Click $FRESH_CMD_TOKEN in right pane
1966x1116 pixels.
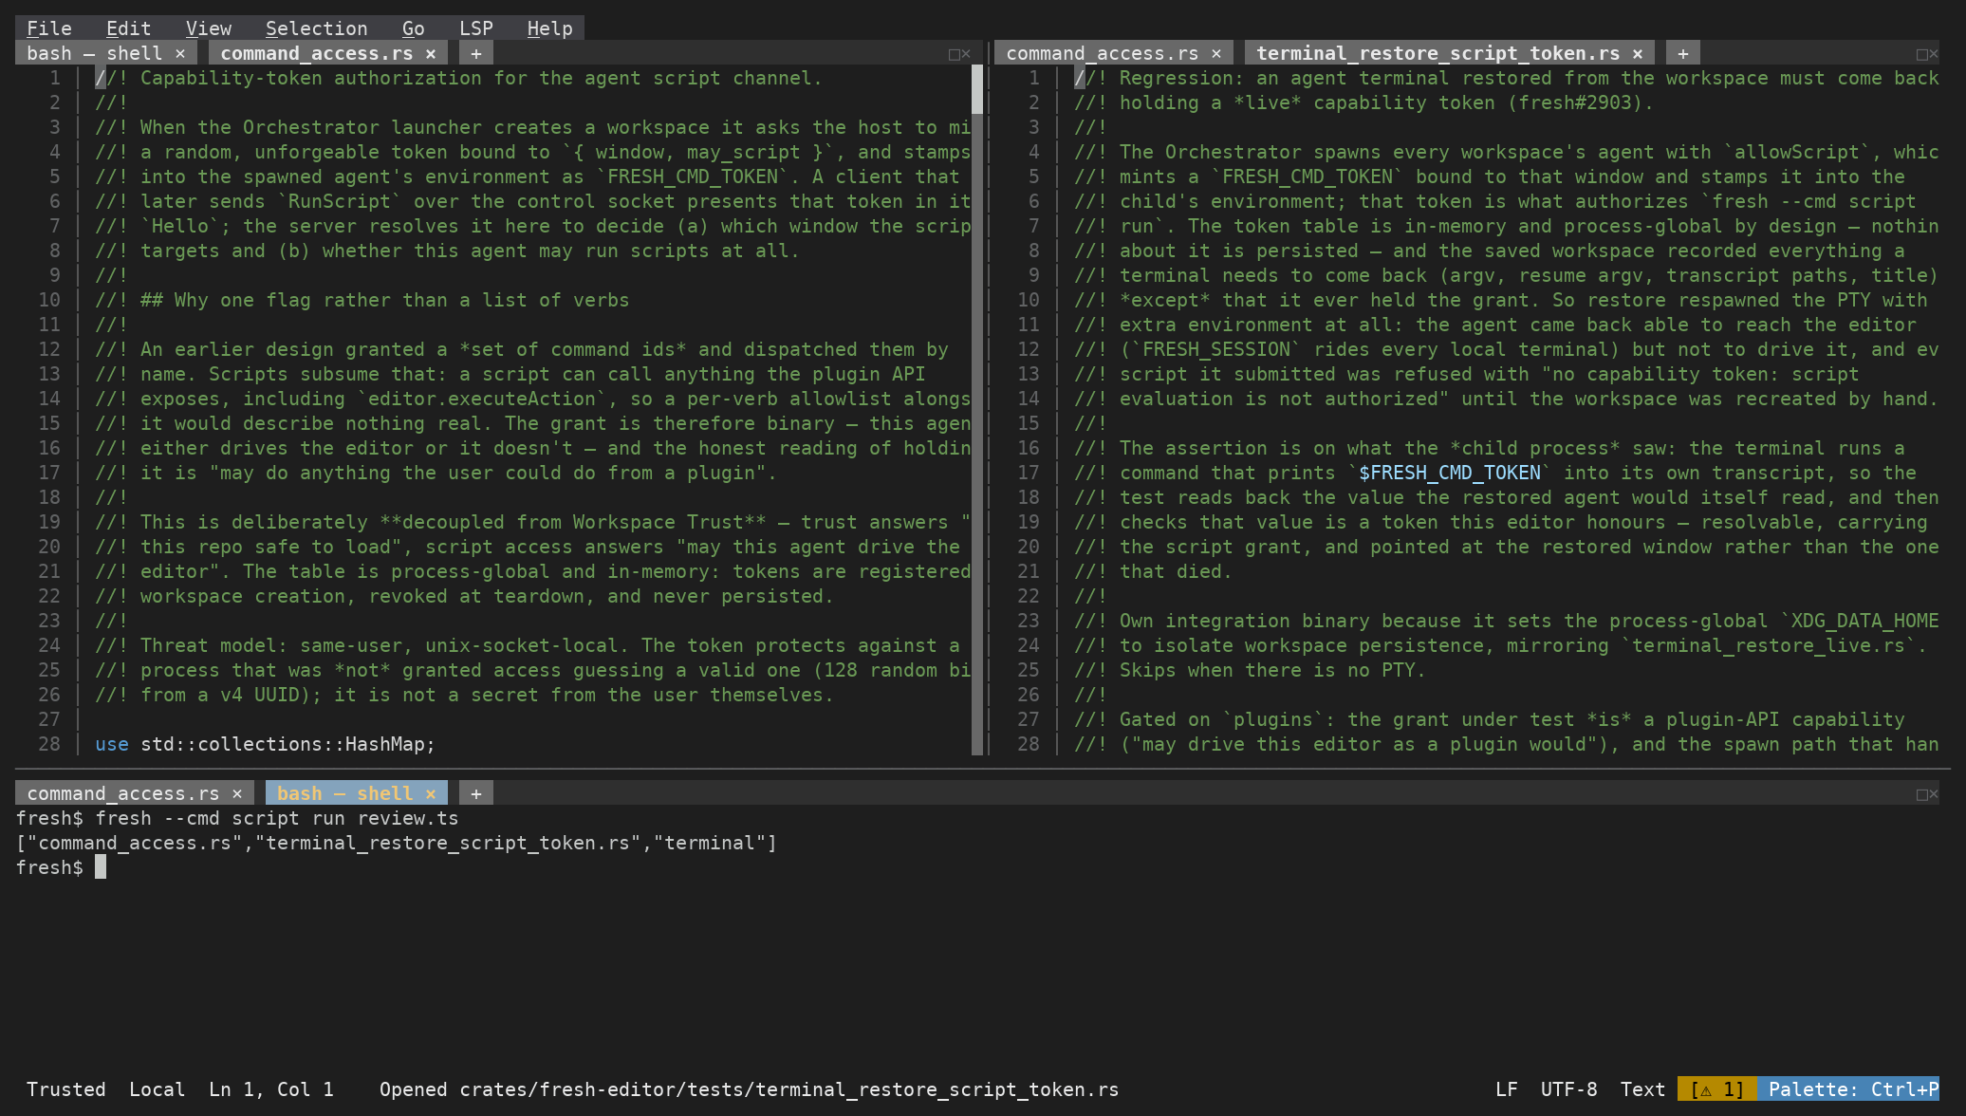tap(1449, 473)
